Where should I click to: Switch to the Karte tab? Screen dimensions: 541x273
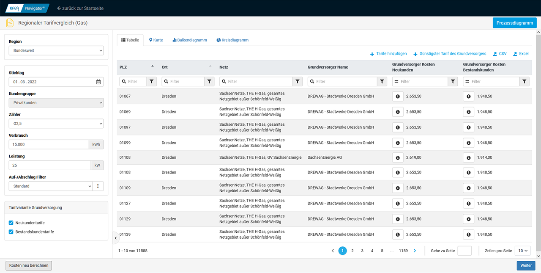tap(156, 40)
